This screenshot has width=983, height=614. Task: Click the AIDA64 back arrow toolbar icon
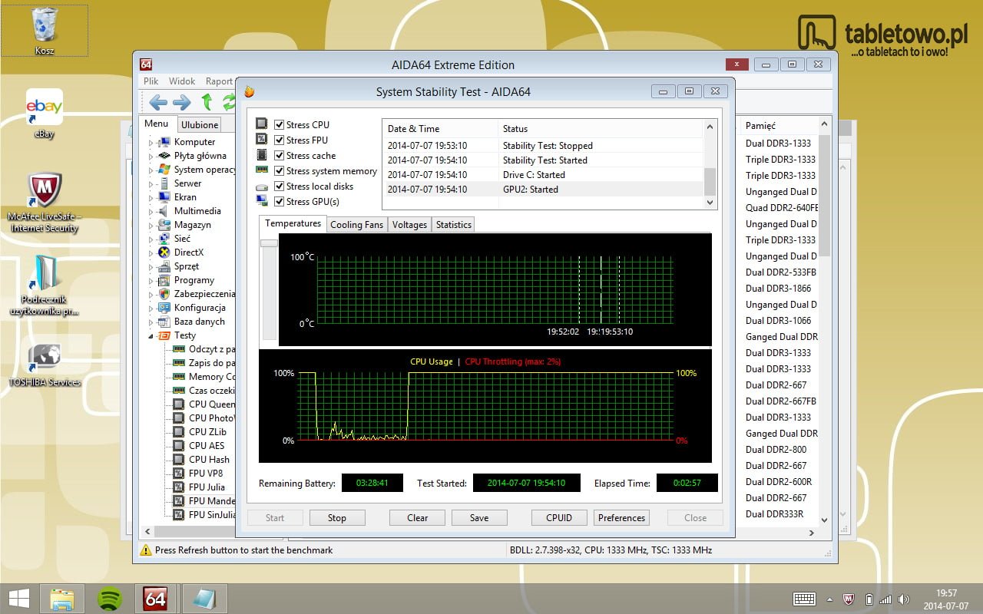click(158, 102)
